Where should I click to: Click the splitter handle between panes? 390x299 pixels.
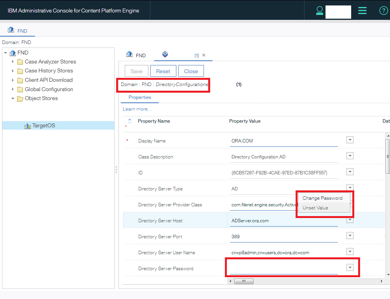(x=116, y=170)
